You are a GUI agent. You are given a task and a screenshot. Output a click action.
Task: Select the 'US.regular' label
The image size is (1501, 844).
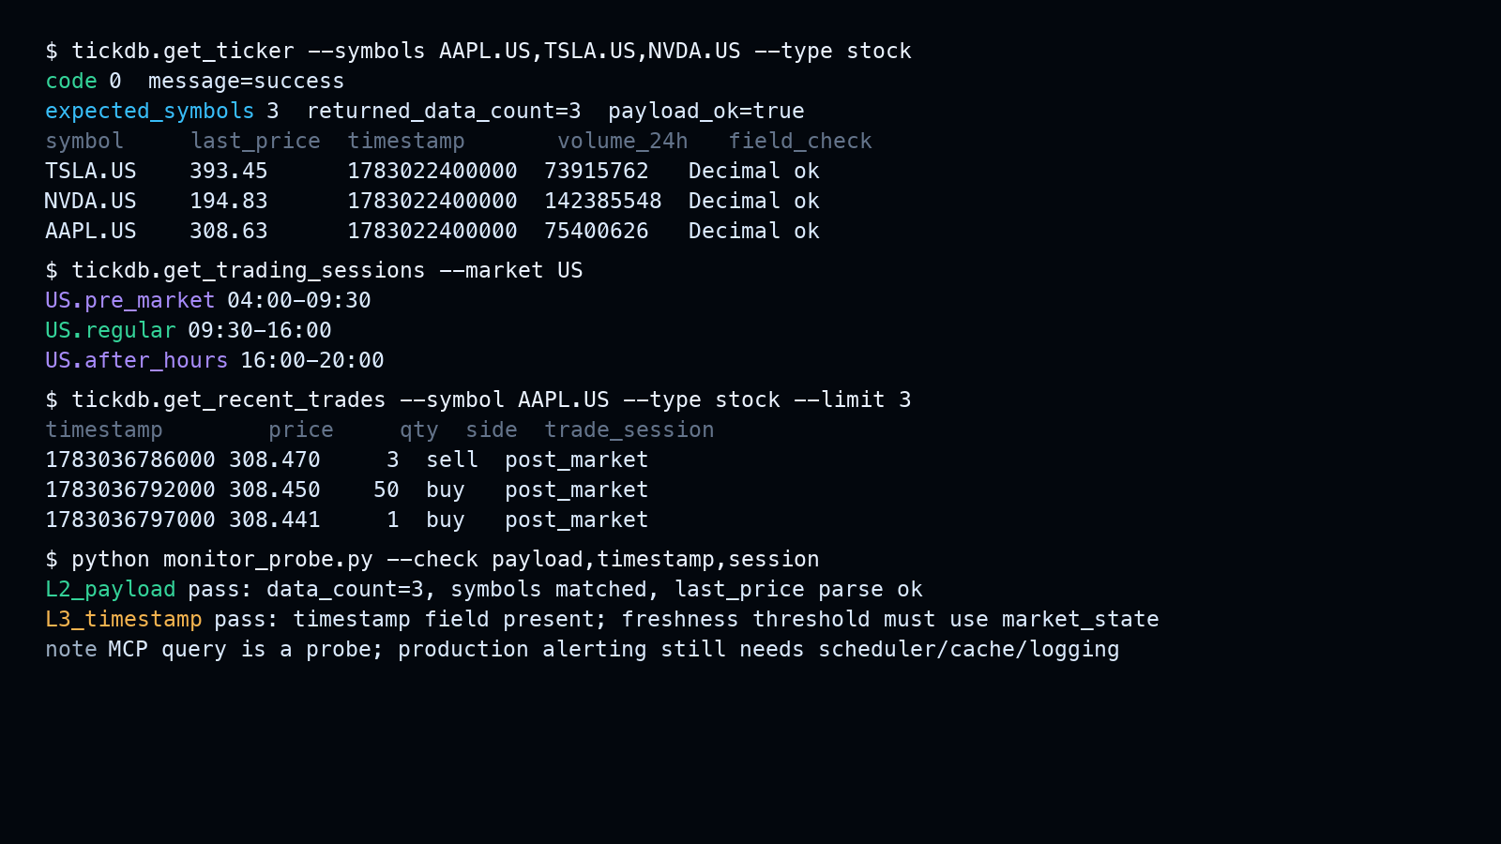(111, 331)
